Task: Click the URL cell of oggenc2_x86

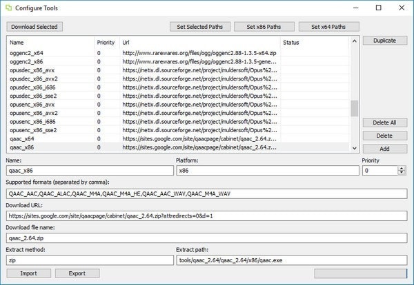Action: coord(200,62)
